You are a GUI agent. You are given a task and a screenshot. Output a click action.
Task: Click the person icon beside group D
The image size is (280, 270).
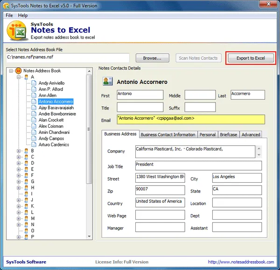26,163
